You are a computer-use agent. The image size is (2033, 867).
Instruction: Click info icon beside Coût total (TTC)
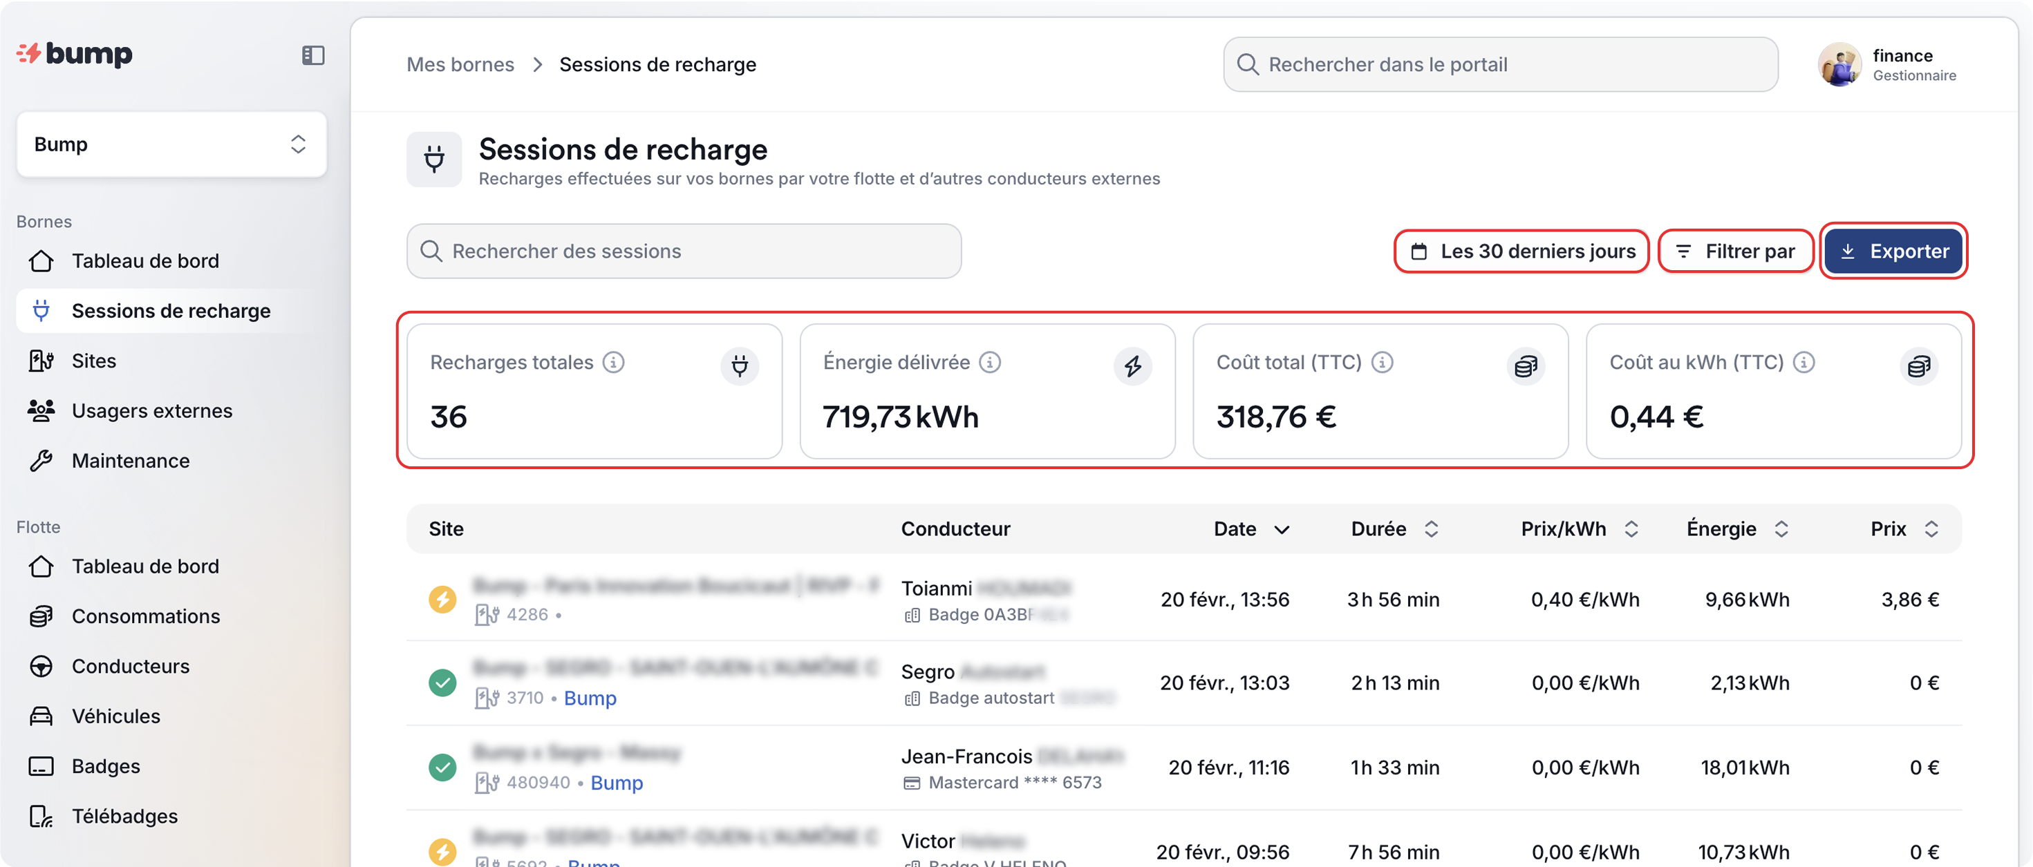[1382, 362]
